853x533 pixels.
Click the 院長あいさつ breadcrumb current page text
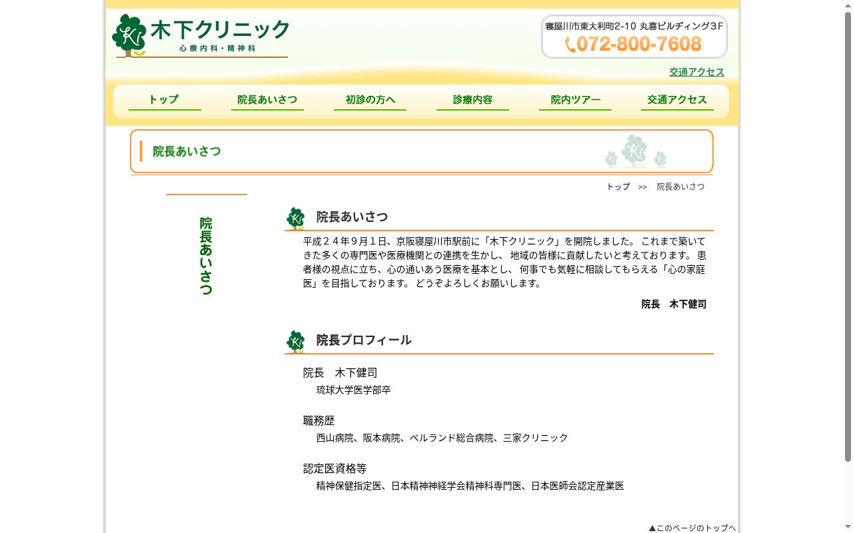[680, 187]
